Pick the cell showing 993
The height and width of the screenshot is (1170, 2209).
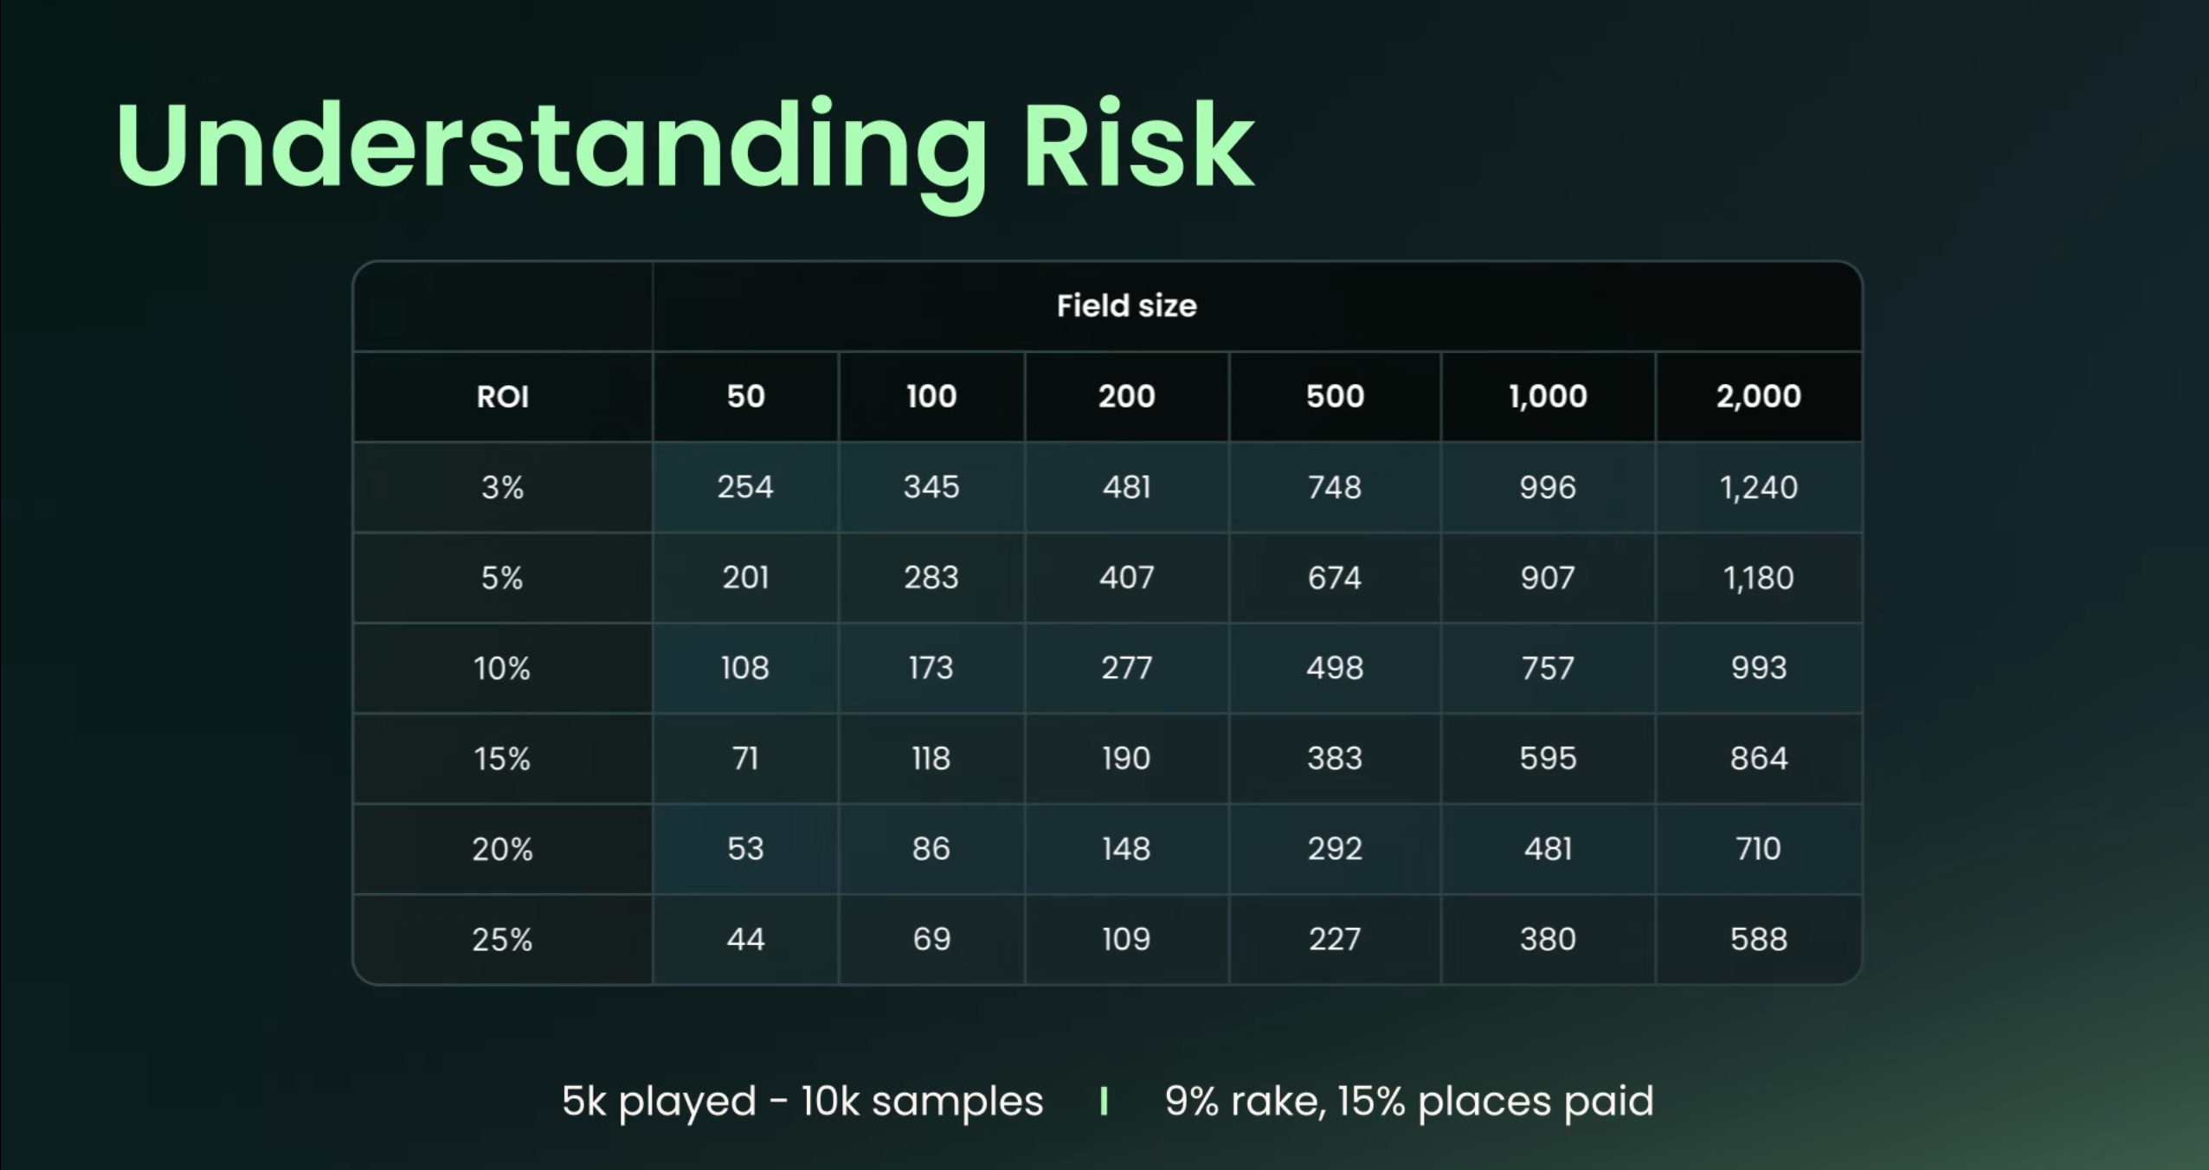click(1758, 668)
